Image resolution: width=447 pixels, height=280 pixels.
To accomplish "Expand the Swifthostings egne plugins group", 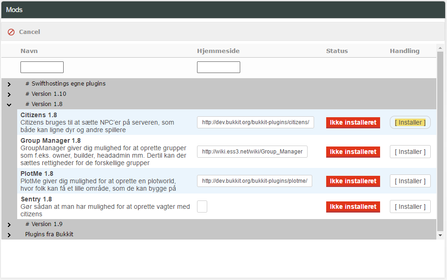I will (x=9, y=84).
